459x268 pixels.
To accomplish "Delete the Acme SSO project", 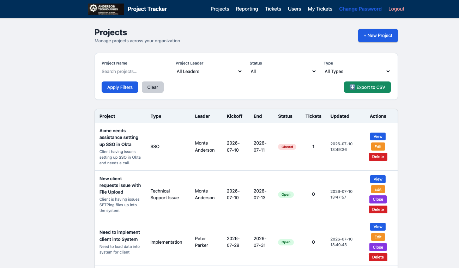I will coord(378,157).
